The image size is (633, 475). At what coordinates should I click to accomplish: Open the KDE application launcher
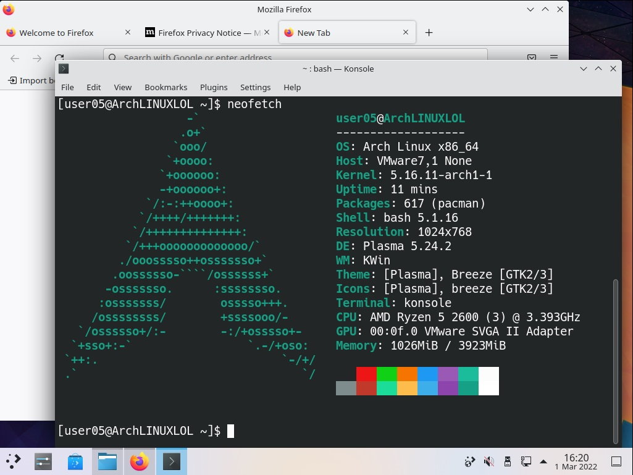[14, 461]
